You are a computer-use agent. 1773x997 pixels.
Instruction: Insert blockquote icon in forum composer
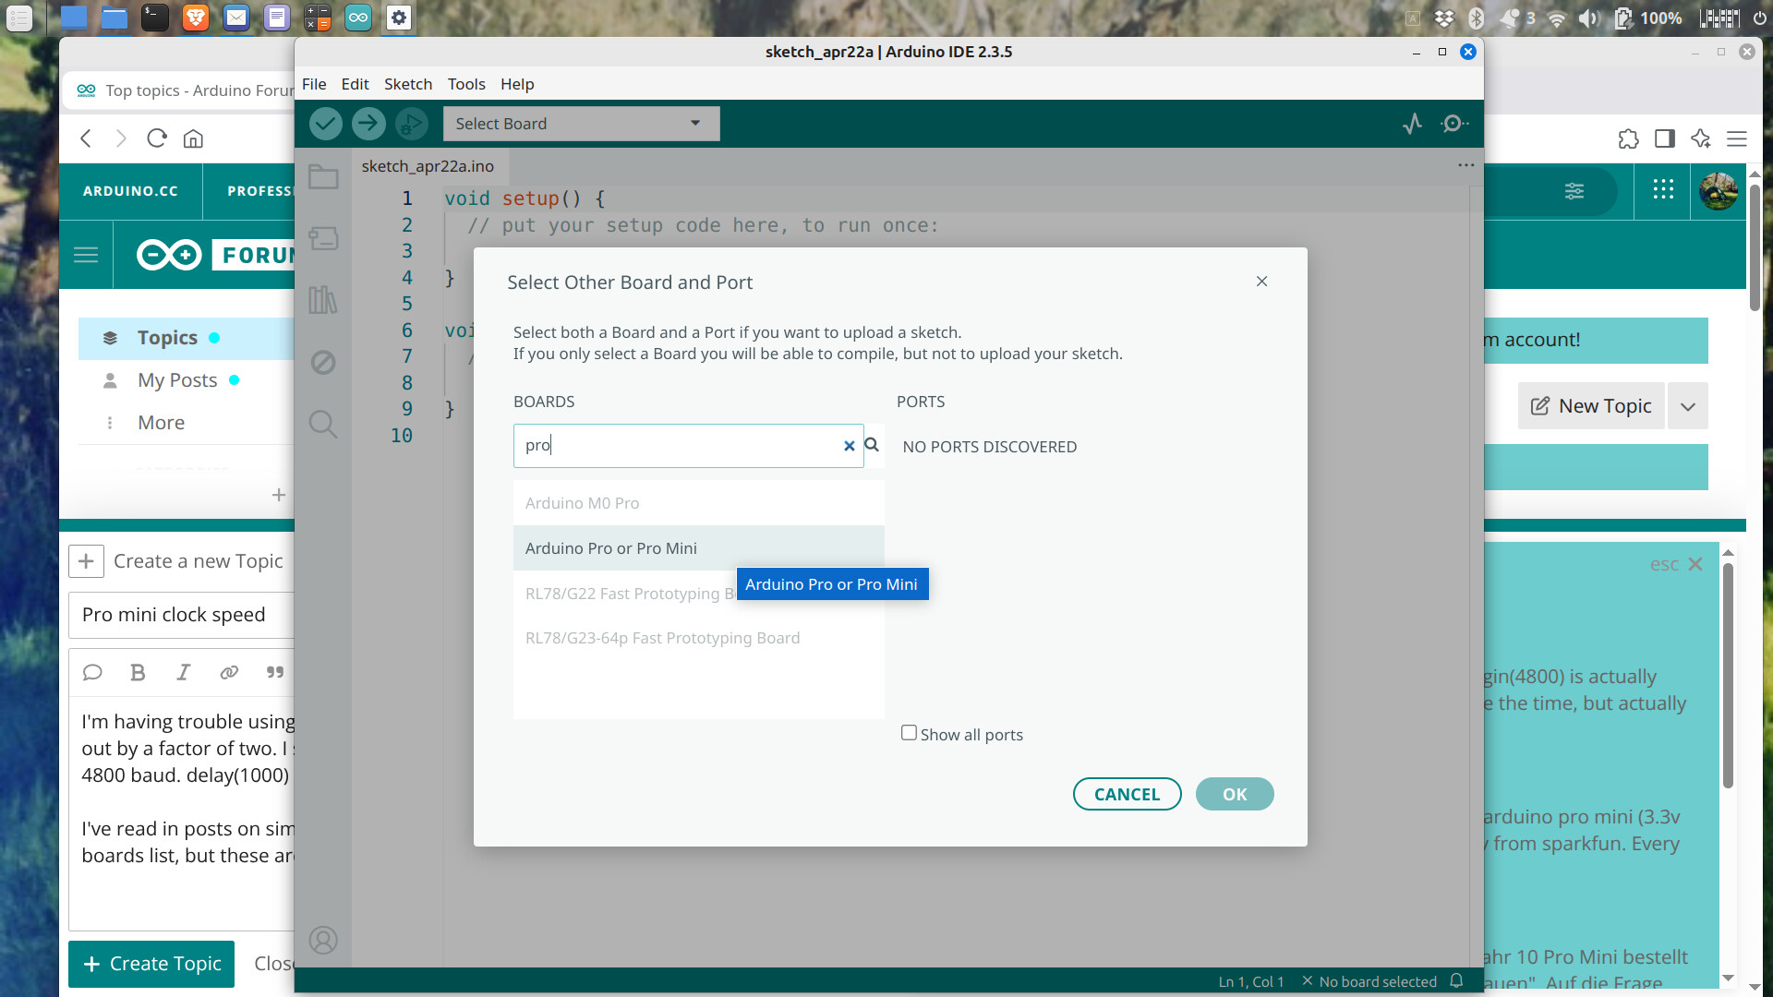tap(275, 672)
